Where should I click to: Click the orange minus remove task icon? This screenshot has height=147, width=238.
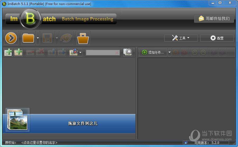176,52
